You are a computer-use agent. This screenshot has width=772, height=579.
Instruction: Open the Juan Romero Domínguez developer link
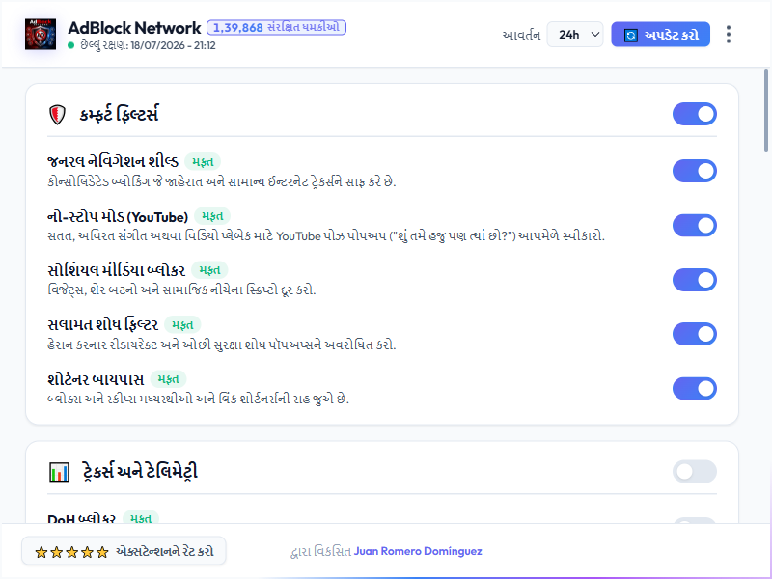[418, 551]
